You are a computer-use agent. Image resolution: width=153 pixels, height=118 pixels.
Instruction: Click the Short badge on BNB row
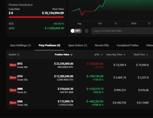[13, 90]
